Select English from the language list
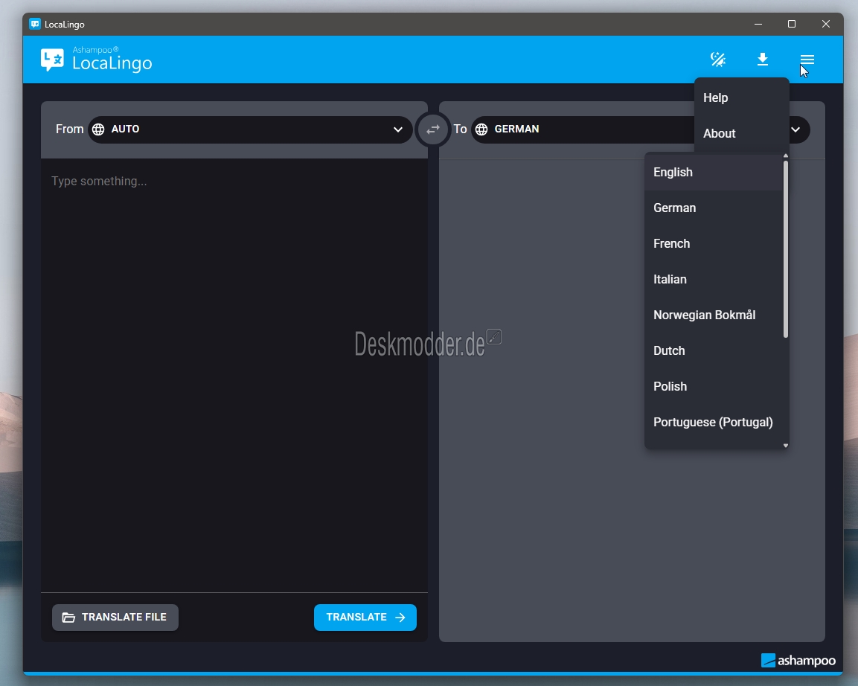The image size is (858, 686). tap(714, 173)
